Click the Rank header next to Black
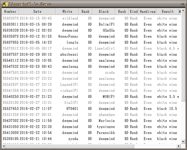 tap(122, 12)
